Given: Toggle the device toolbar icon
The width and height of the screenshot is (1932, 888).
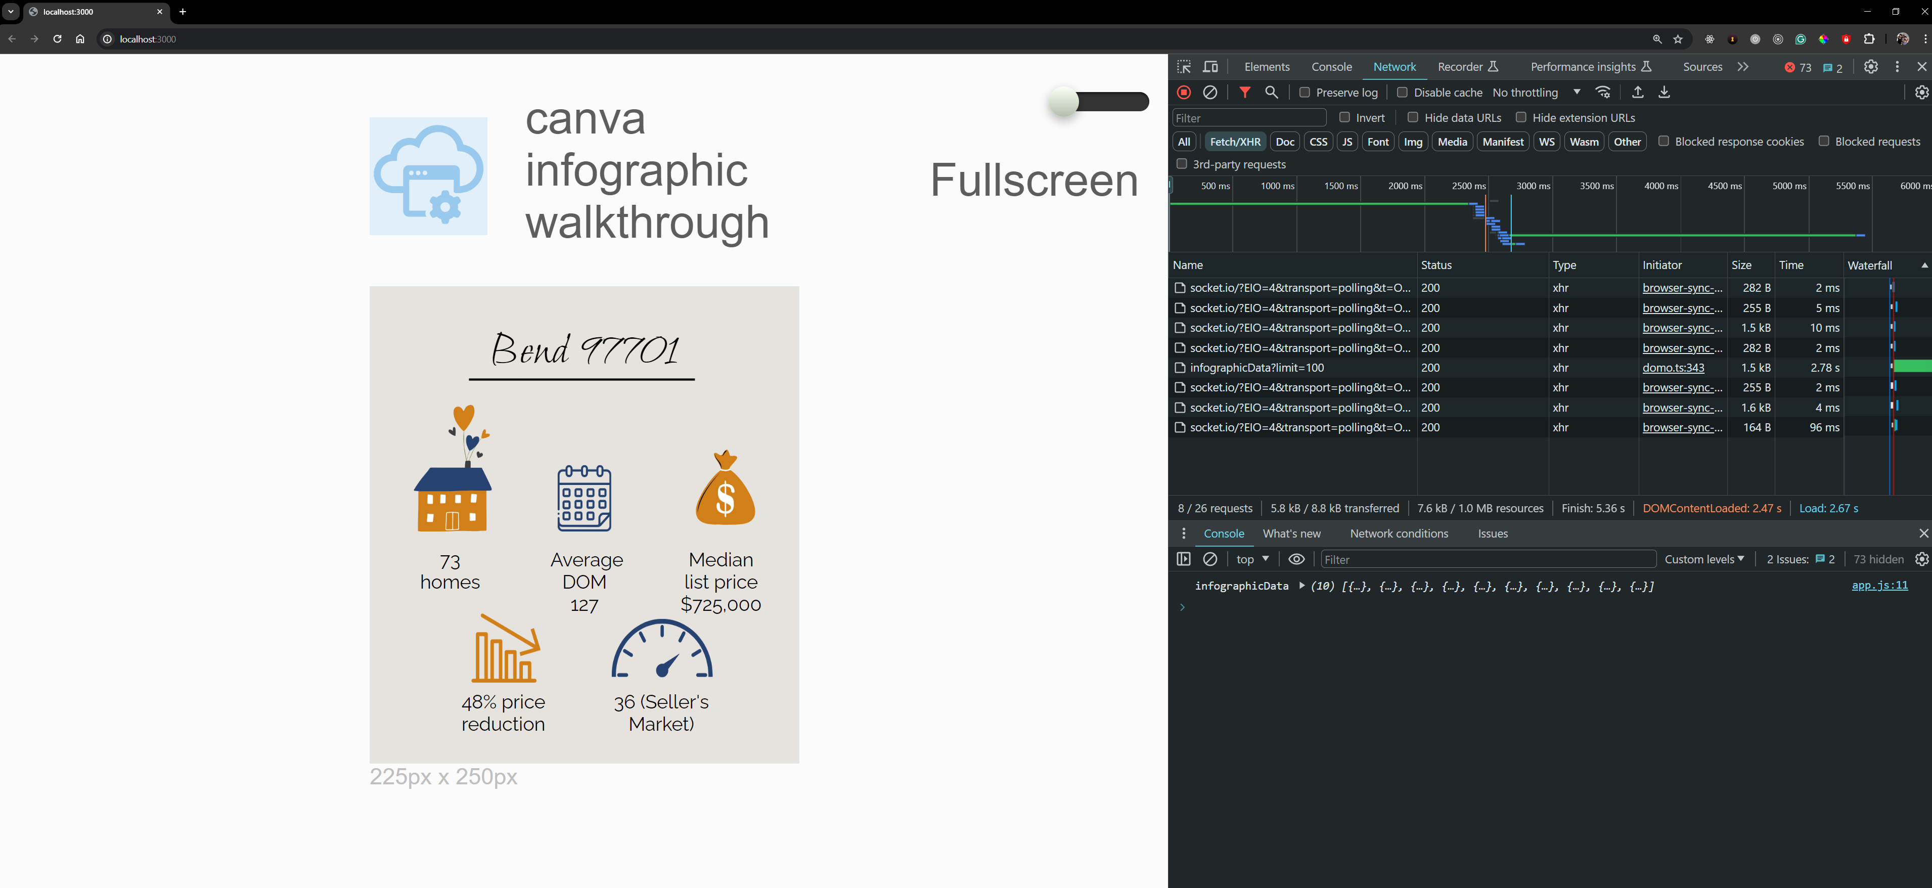Looking at the screenshot, I should [1210, 67].
